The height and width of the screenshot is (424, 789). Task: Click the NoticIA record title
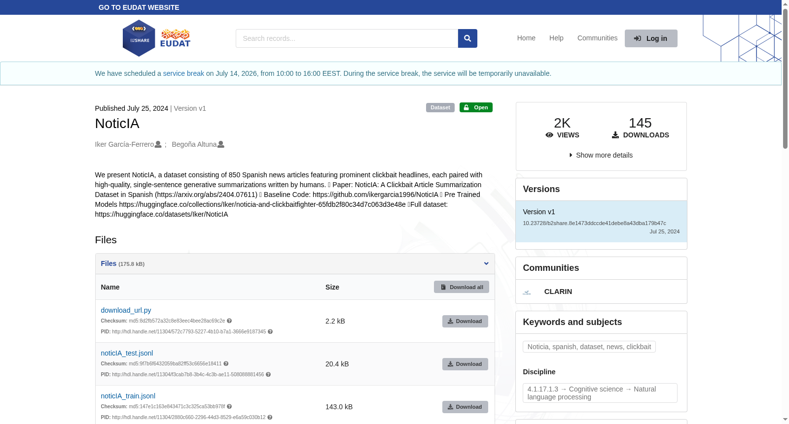click(x=117, y=124)
